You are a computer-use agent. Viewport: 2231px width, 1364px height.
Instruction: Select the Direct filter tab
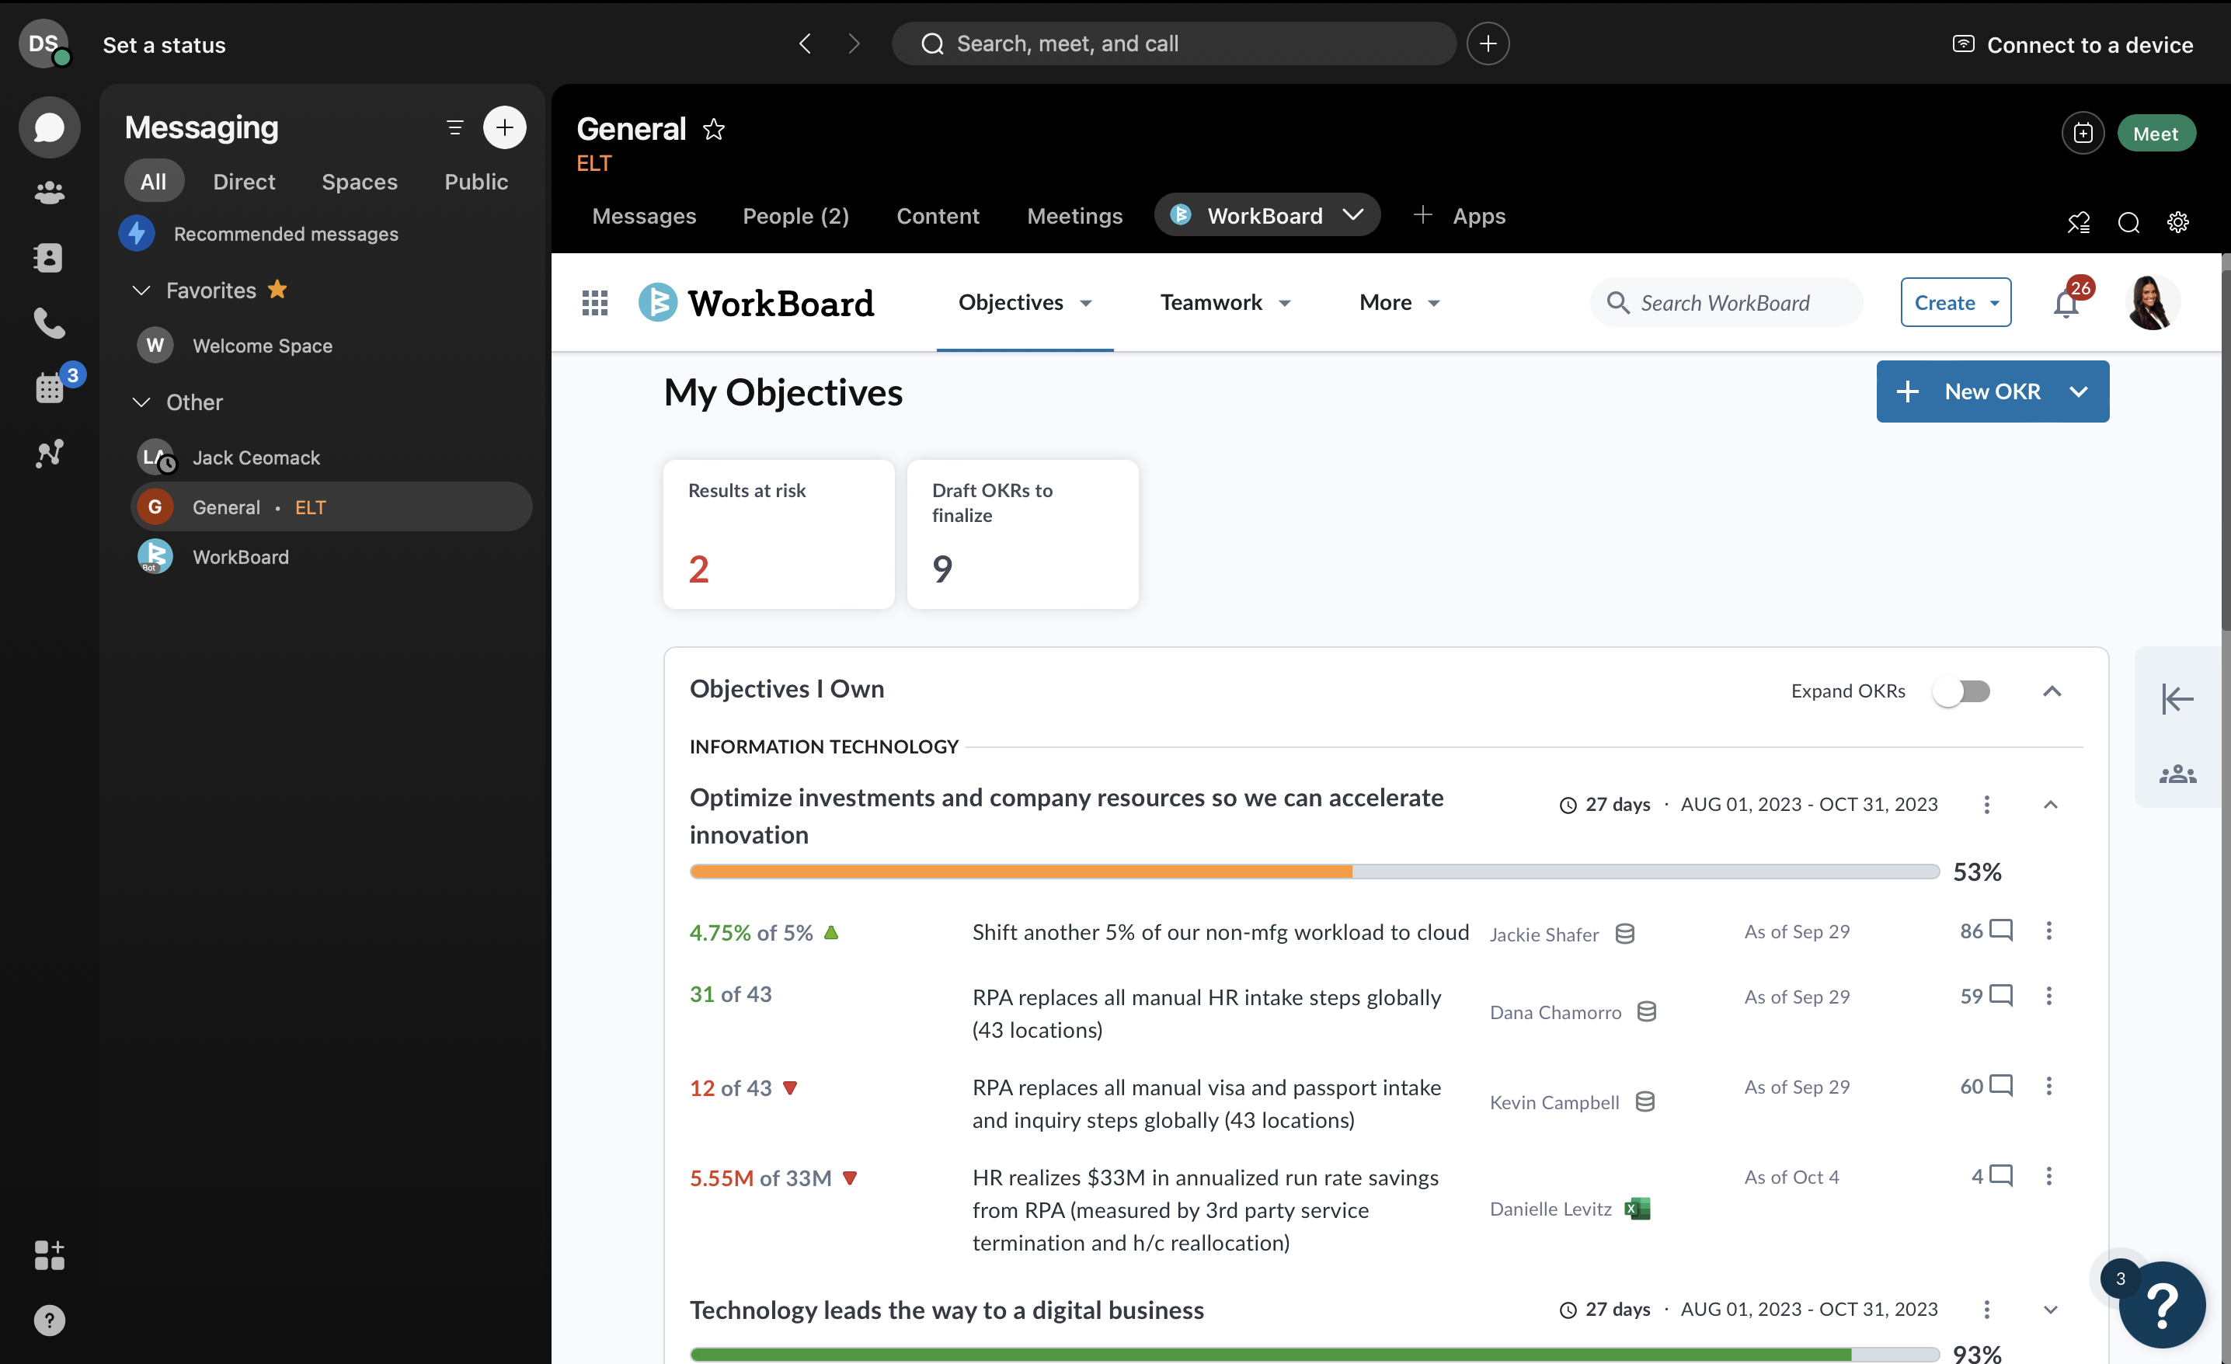coord(244,182)
